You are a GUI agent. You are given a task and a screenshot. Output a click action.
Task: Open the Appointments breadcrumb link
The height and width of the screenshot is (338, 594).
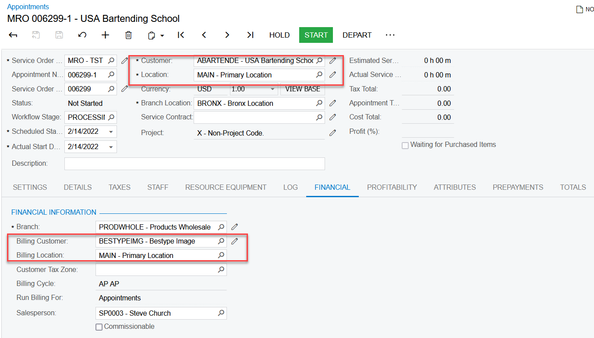[28, 7]
